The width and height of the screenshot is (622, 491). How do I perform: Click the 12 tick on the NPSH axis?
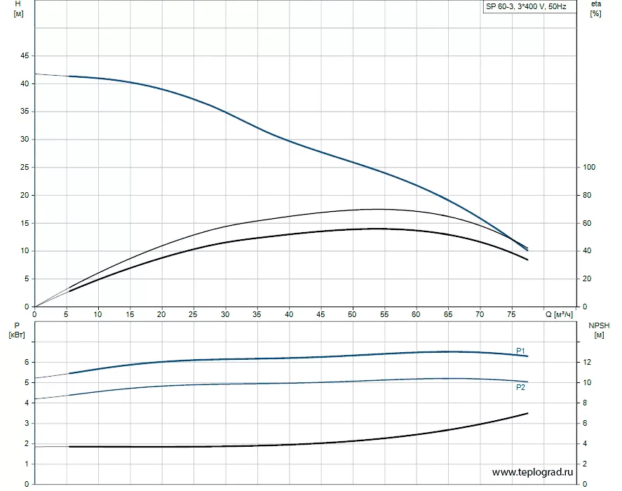(x=587, y=362)
